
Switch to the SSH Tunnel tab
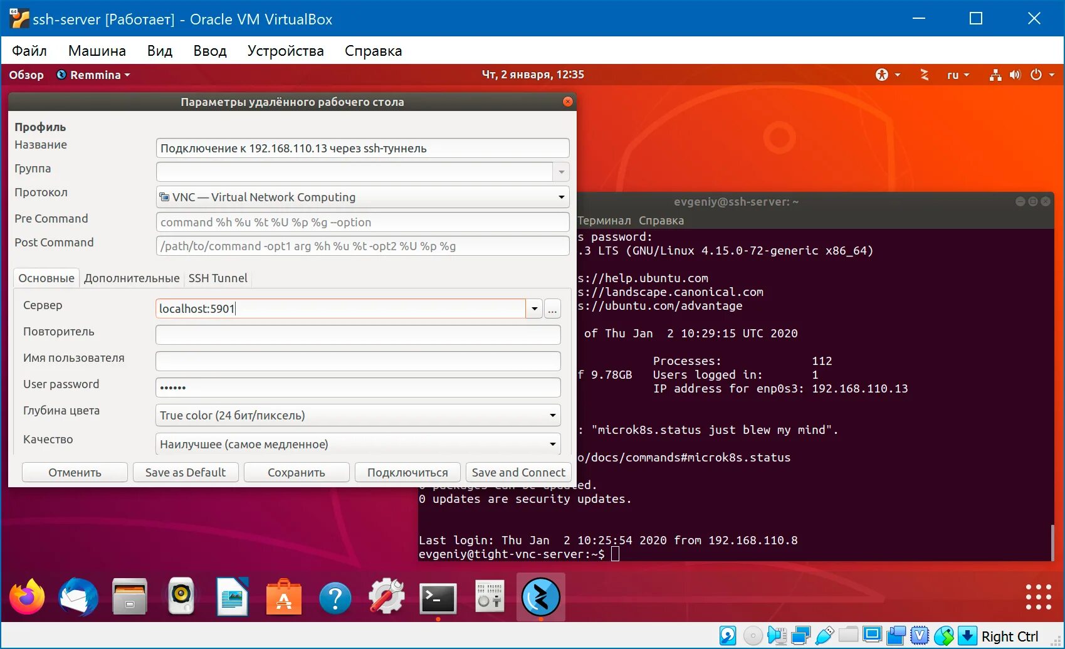click(x=218, y=278)
